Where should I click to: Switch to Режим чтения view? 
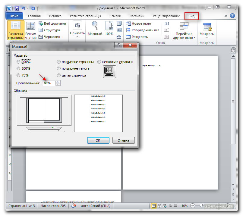tap(31, 30)
